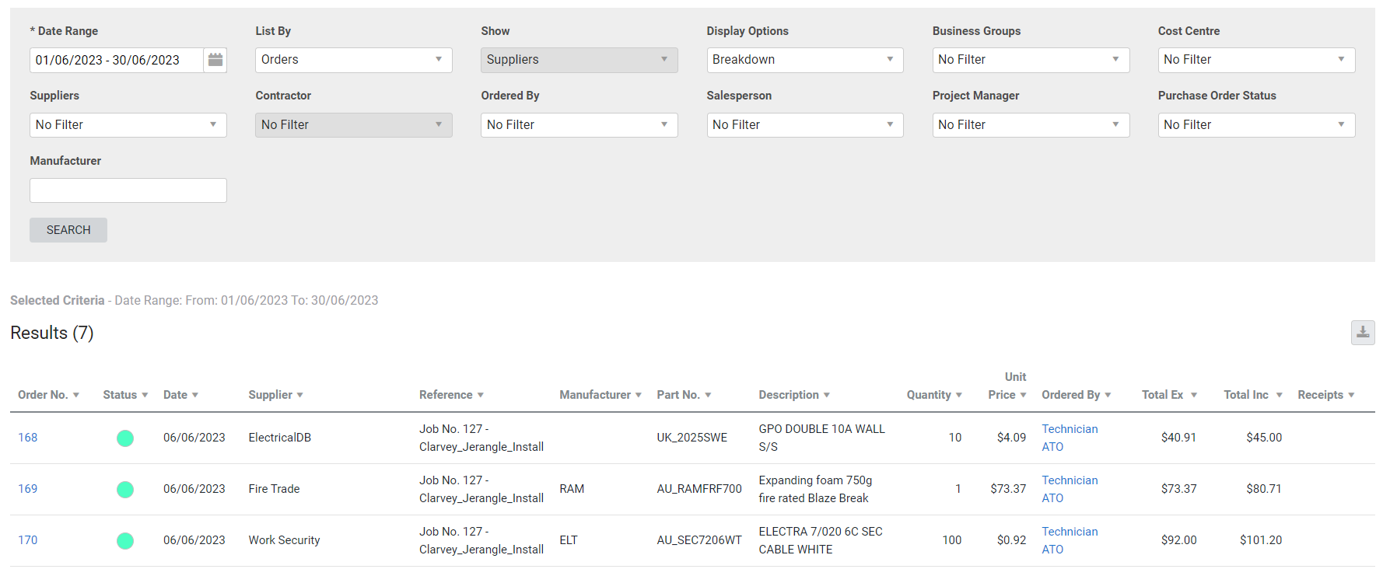This screenshot has height=576, width=1390.
Task: Open Technician ATO link for order 170
Action: click(1069, 540)
